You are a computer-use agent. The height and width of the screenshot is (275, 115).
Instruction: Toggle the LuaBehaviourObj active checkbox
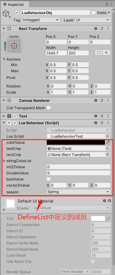(x=17, y=13)
